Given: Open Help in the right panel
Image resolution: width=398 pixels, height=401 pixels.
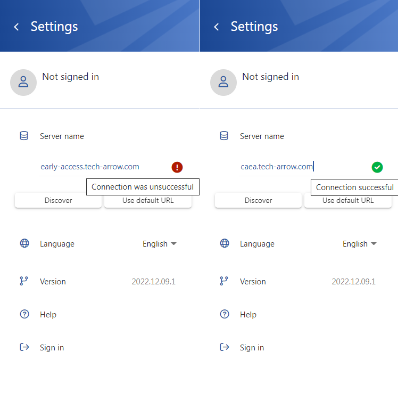Looking at the screenshot, I should click(x=248, y=315).
